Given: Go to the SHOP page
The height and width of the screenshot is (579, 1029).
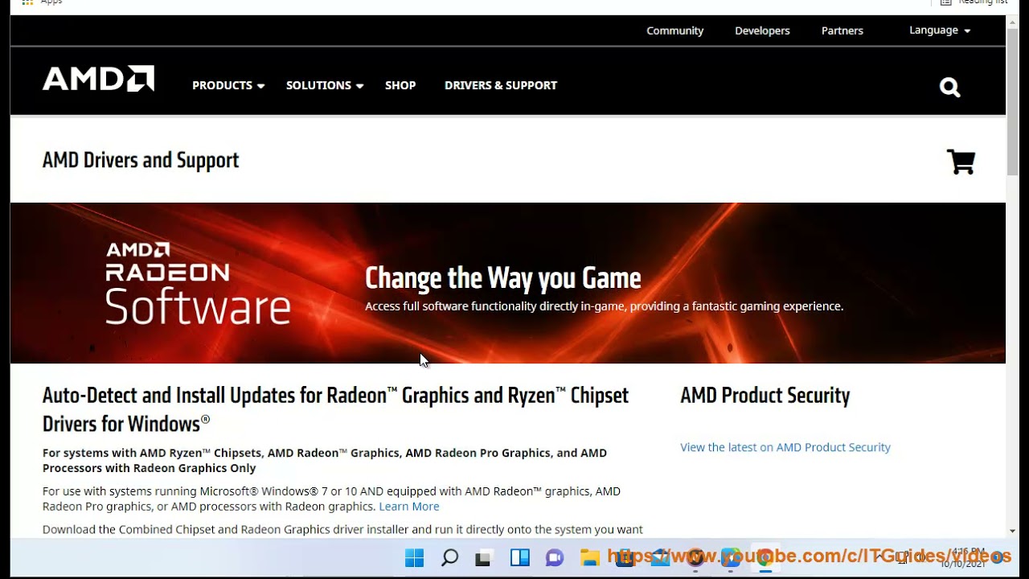Looking at the screenshot, I should 400,85.
